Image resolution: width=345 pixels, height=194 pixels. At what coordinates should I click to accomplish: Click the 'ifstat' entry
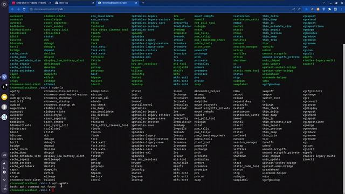point(136,91)
